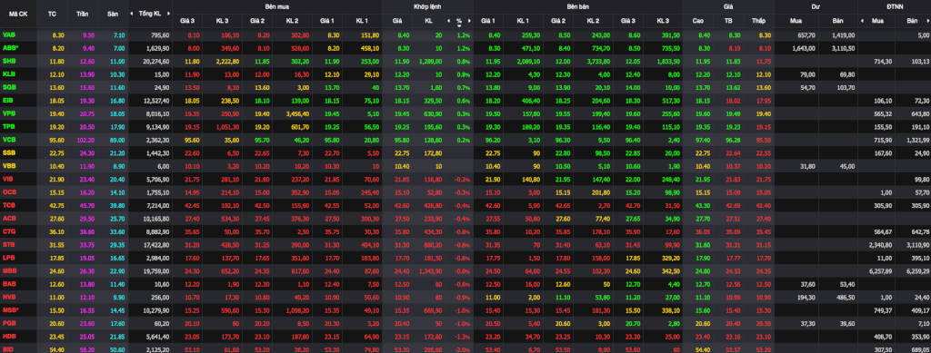This screenshot has height=353, width=931.
Task: Click total volume 20,274,60 in SHB row
Action: (156, 61)
